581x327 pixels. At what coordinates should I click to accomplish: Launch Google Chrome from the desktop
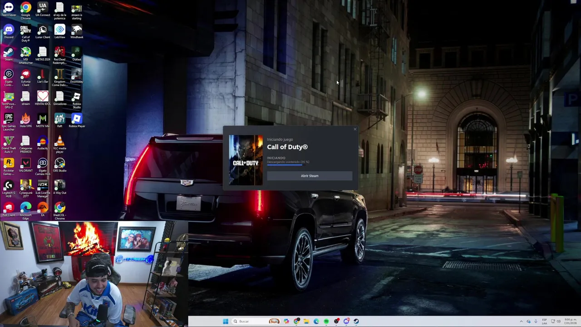tap(25, 11)
